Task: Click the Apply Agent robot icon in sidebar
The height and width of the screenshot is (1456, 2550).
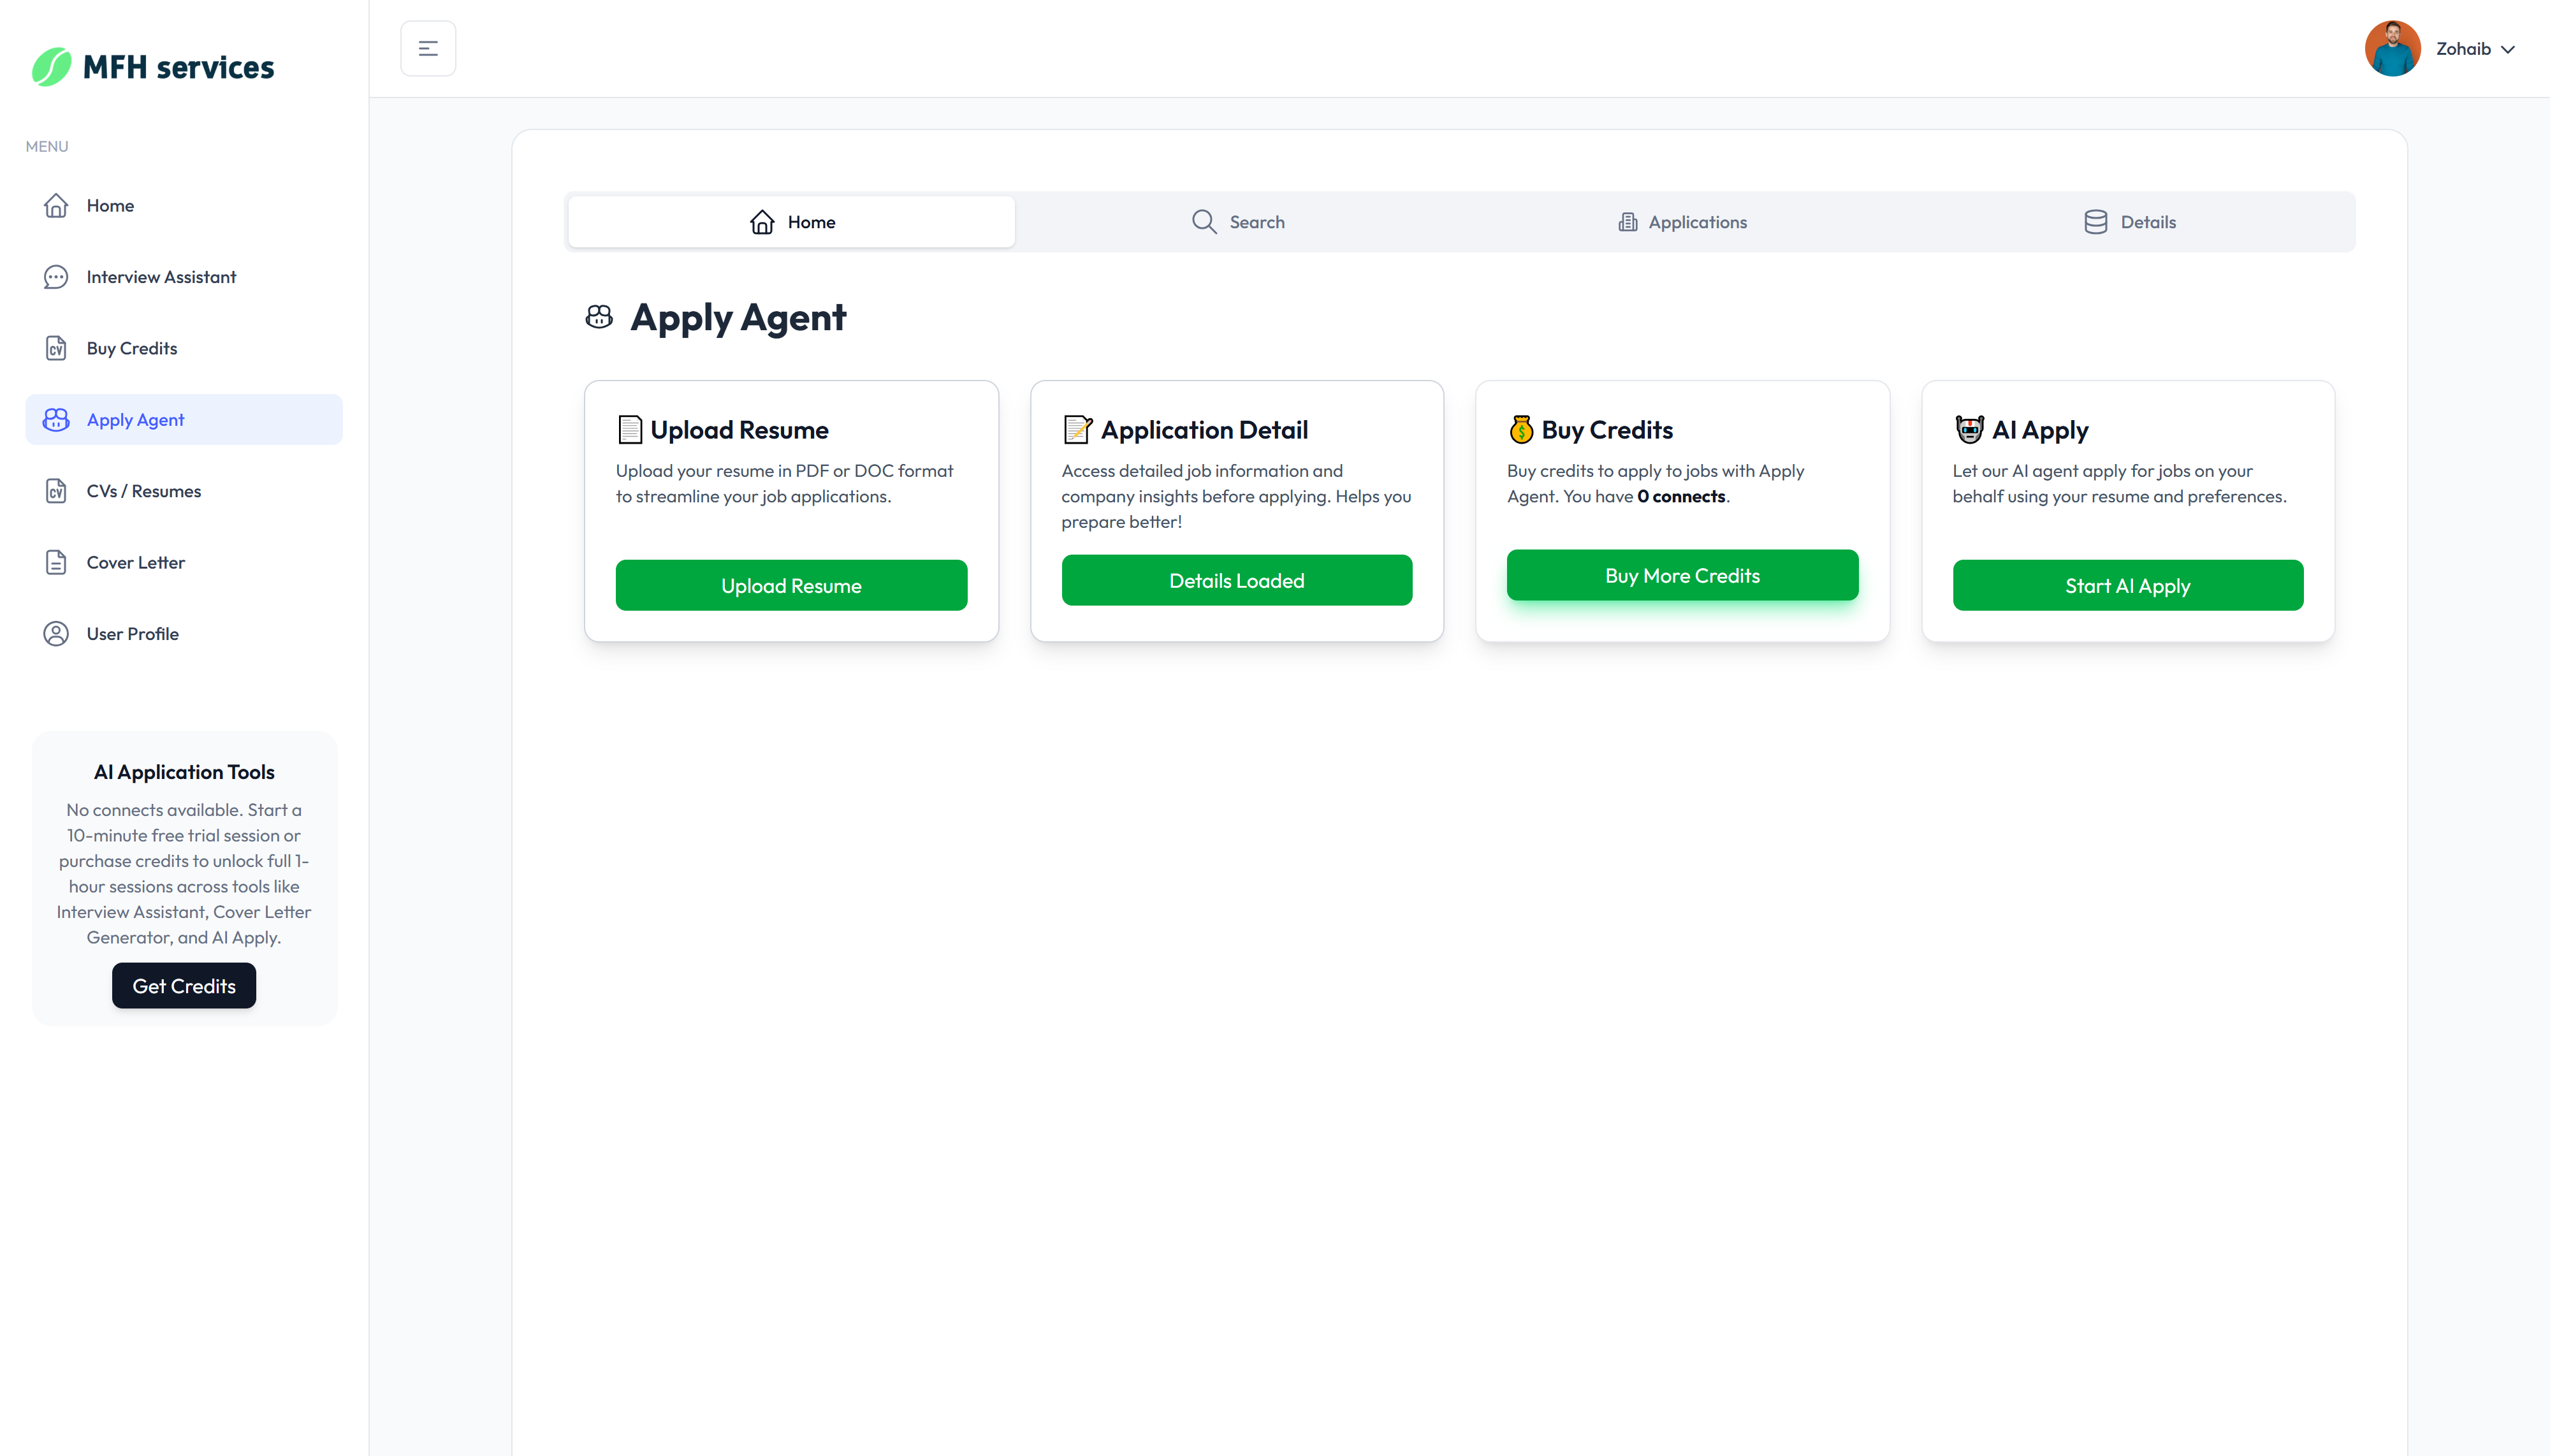Action: pos(56,419)
